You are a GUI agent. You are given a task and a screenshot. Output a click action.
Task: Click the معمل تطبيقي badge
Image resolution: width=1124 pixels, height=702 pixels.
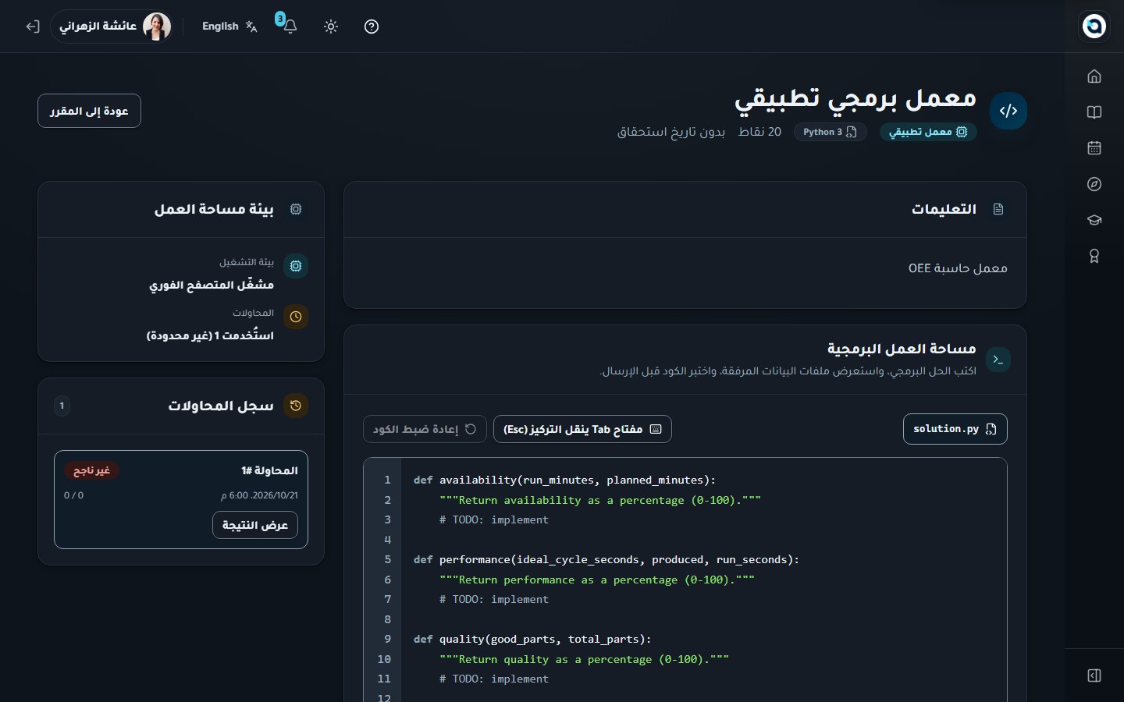coord(928,132)
